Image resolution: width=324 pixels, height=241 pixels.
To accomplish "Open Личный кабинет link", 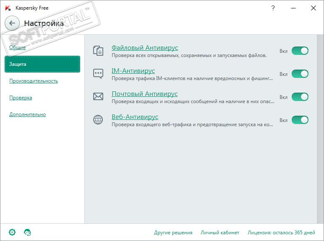I will click(x=220, y=233).
